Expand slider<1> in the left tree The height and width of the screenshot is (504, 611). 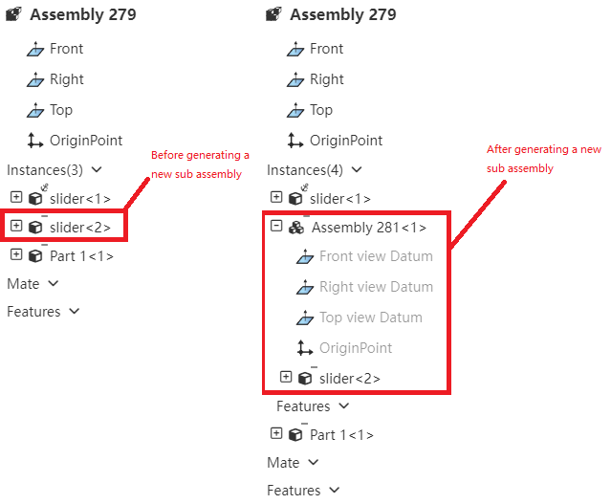[x=16, y=197]
